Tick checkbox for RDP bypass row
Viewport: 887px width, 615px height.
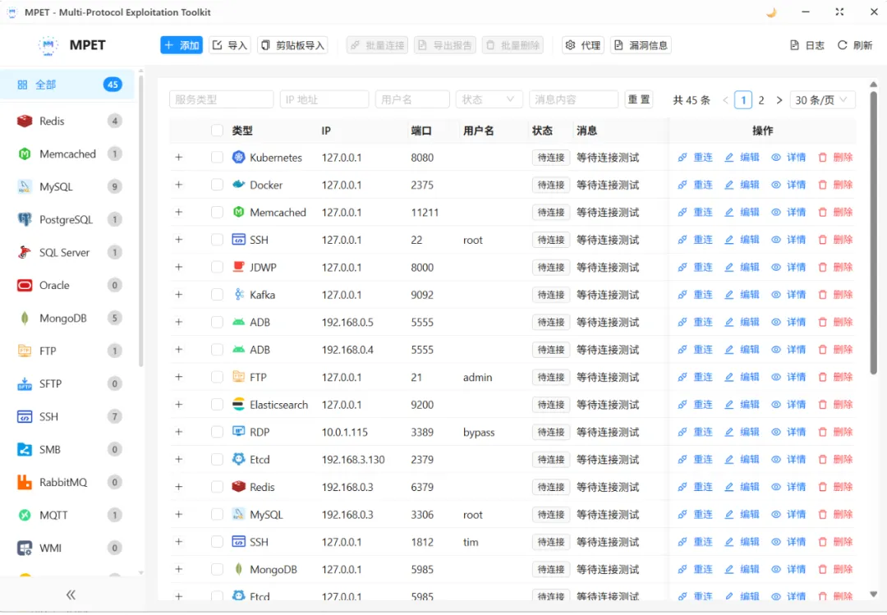[x=217, y=432]
